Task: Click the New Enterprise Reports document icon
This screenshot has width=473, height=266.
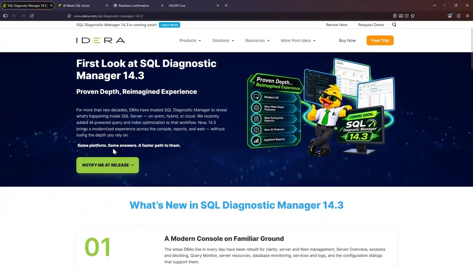Action: tap(256, 119)
